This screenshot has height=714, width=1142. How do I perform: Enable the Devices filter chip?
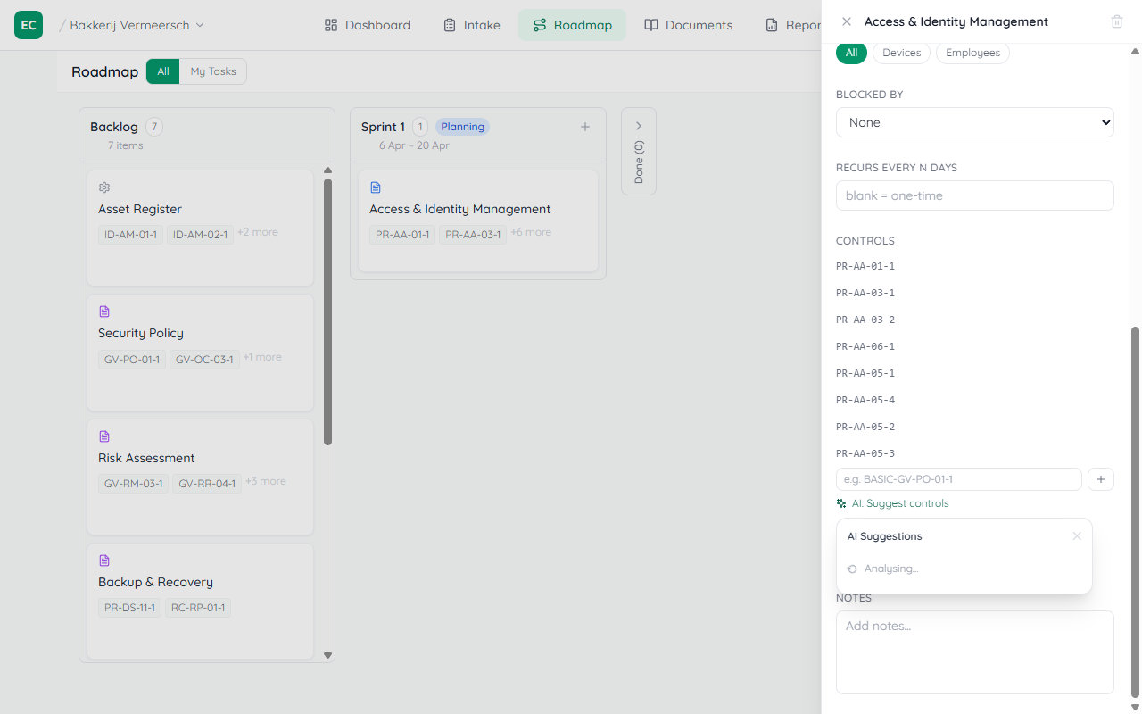coord(901,53)
